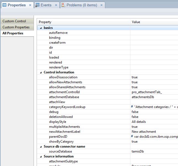The height and width of the screenshot is (166, 178).
Task: Click the allowDisassociation value true
Action: pos(134,77)
